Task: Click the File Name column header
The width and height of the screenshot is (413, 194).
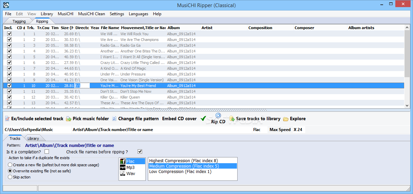Action: 110,28
